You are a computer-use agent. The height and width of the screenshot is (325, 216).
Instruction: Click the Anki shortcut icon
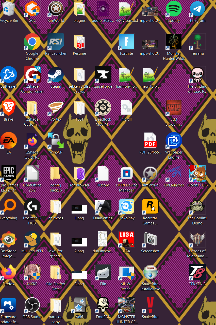click(79, 305)
